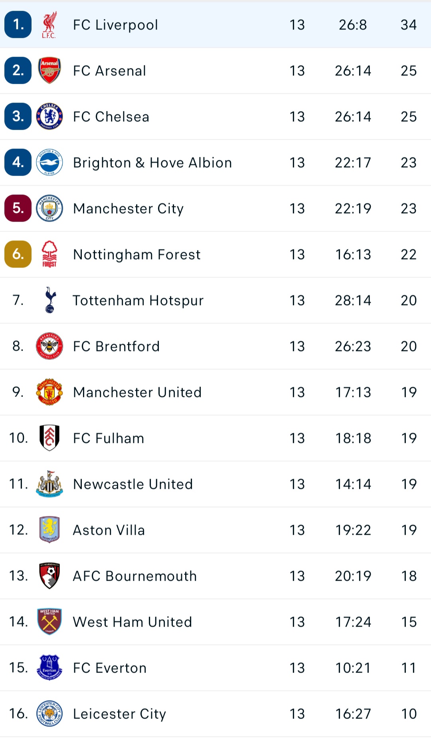
Task: Tap the Manchester City crest
Action: [49, 208]
